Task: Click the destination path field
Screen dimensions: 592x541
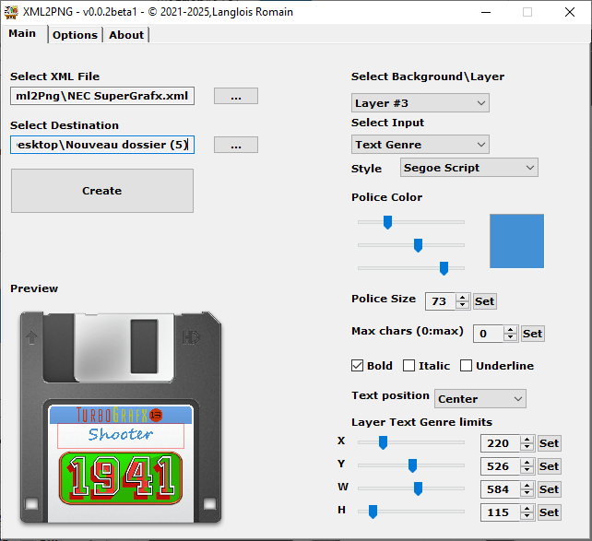Action: click(x=102, y=145)
